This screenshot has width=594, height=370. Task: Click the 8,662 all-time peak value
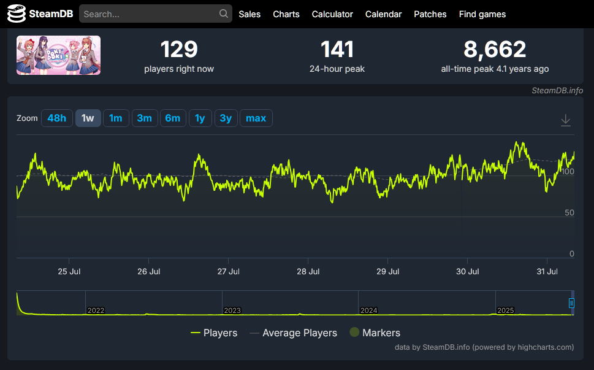click(x=495, y=49)
